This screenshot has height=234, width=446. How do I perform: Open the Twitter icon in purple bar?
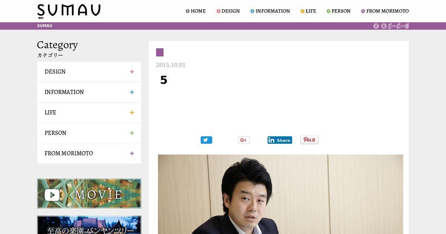384,26
